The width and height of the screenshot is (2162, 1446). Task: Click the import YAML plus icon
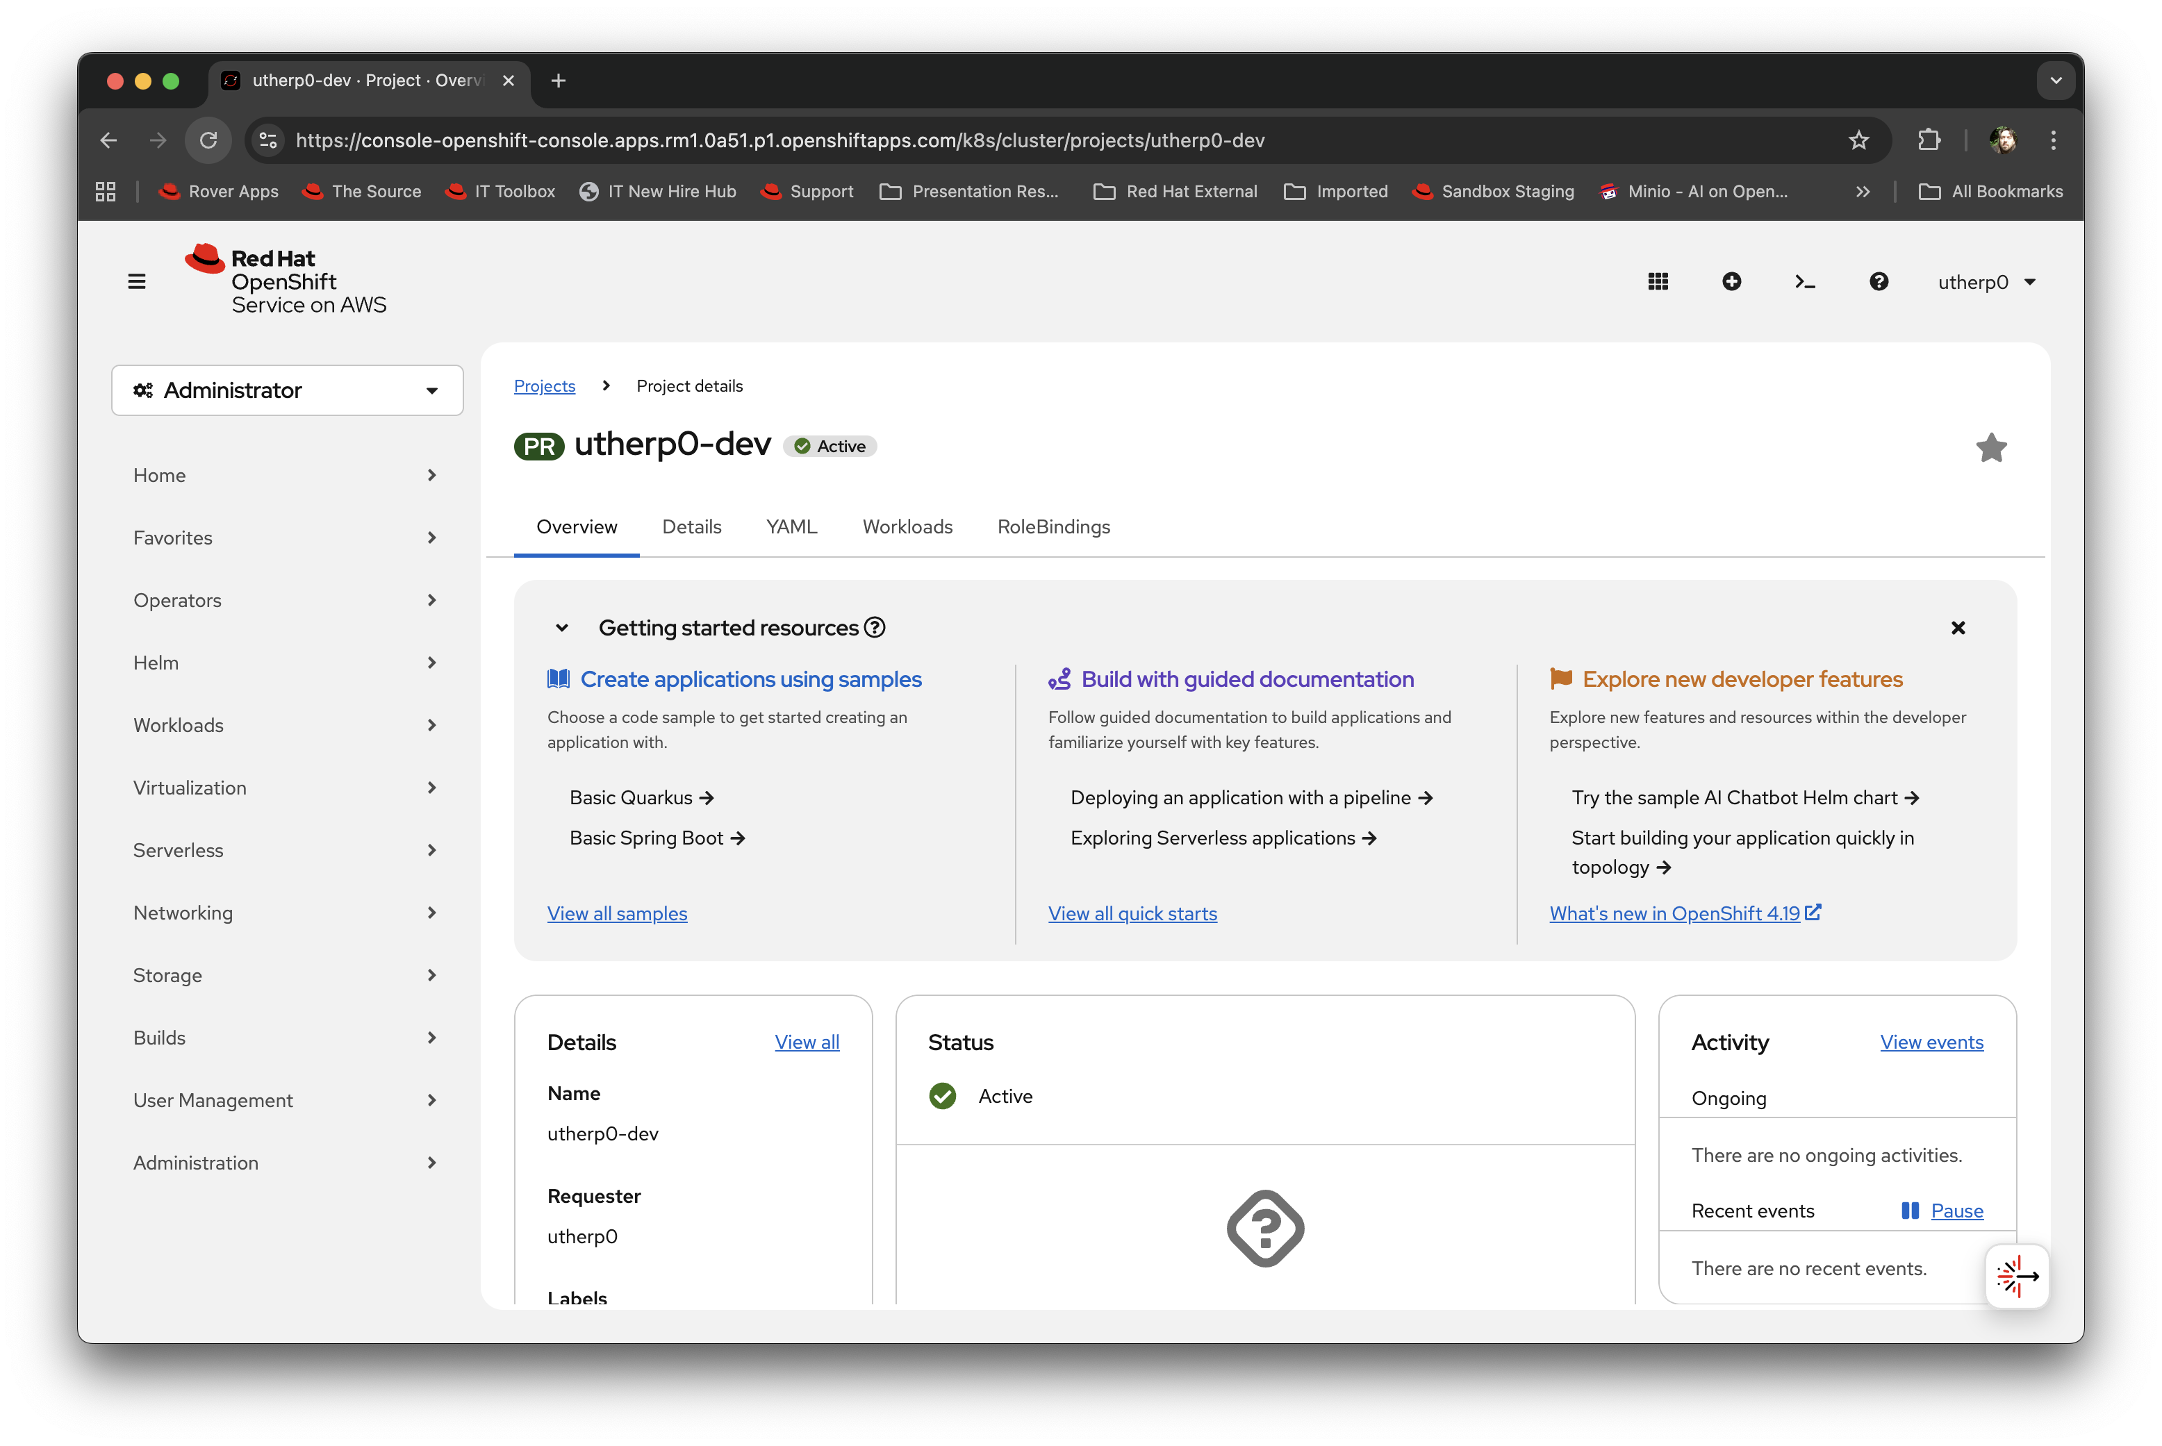pos(1731,281)
